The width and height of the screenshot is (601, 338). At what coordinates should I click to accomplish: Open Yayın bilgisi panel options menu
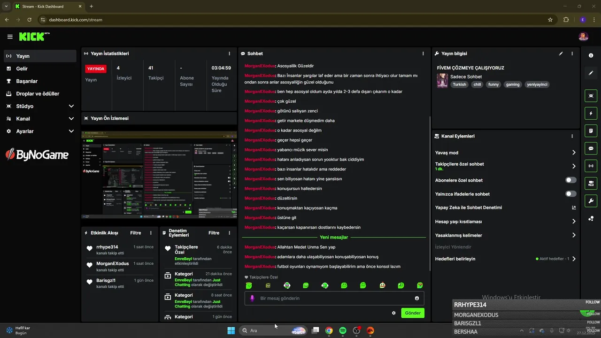[x=572, y=54]
